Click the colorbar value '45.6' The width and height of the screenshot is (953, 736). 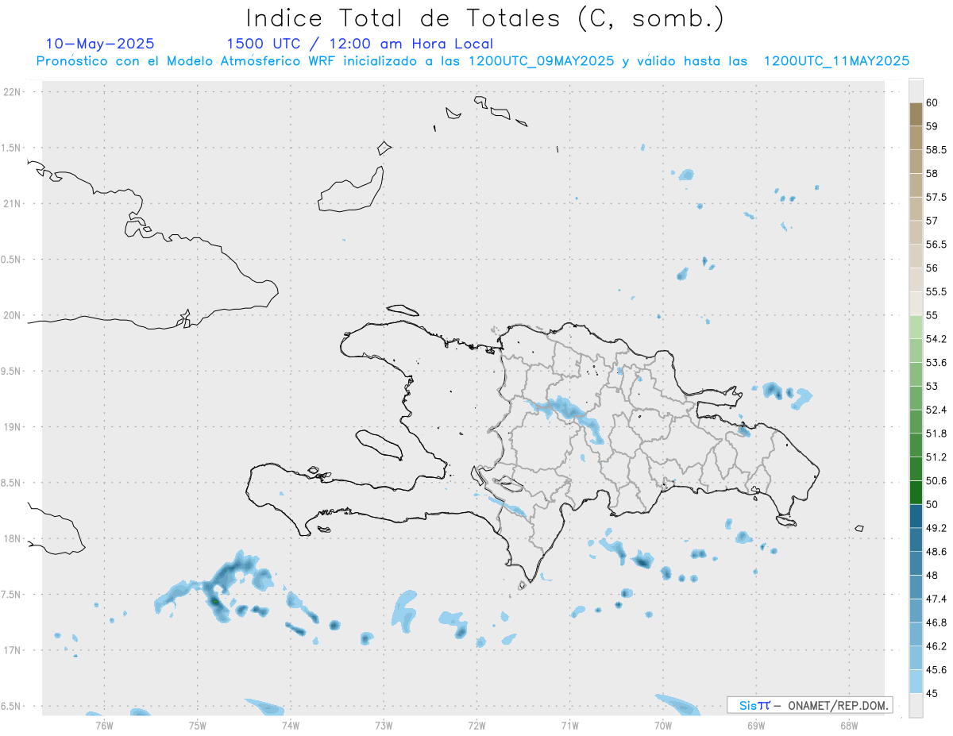936,670
